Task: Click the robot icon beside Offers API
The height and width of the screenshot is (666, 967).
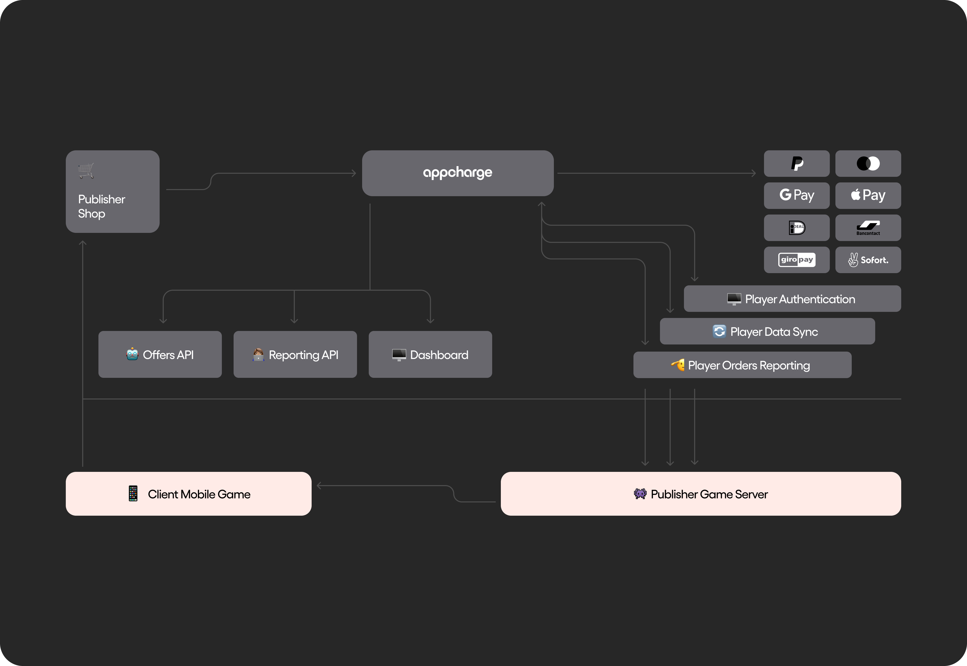Action: (132, 354)
